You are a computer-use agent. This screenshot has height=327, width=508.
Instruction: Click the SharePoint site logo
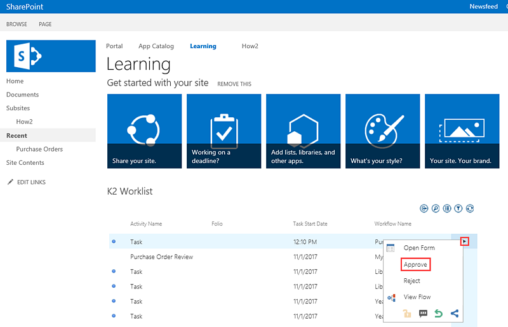pyautogui.click(x=51, y=56)
